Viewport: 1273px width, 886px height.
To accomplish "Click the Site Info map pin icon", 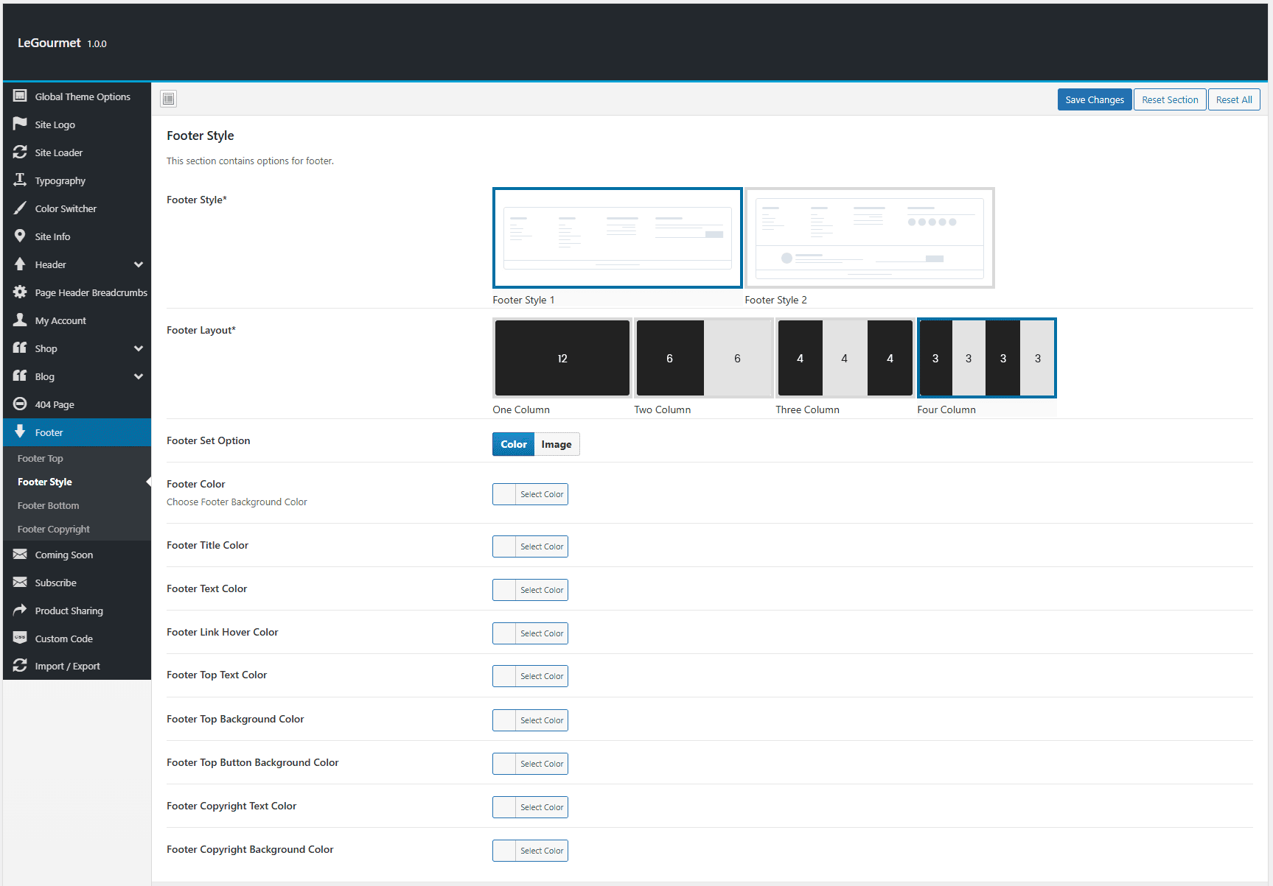I will pyautogui.click(x=20, y=236).
